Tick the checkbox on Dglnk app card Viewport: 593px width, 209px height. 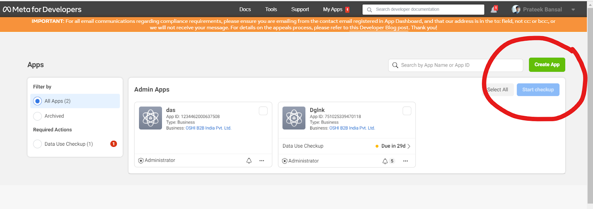(x=407, y=111)
